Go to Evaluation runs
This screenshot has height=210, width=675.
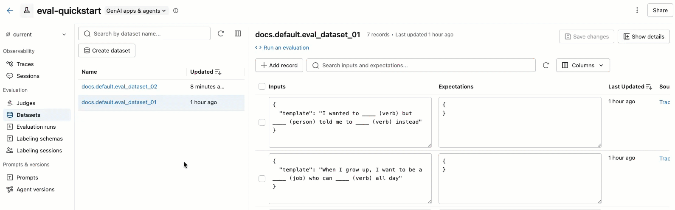36,127
